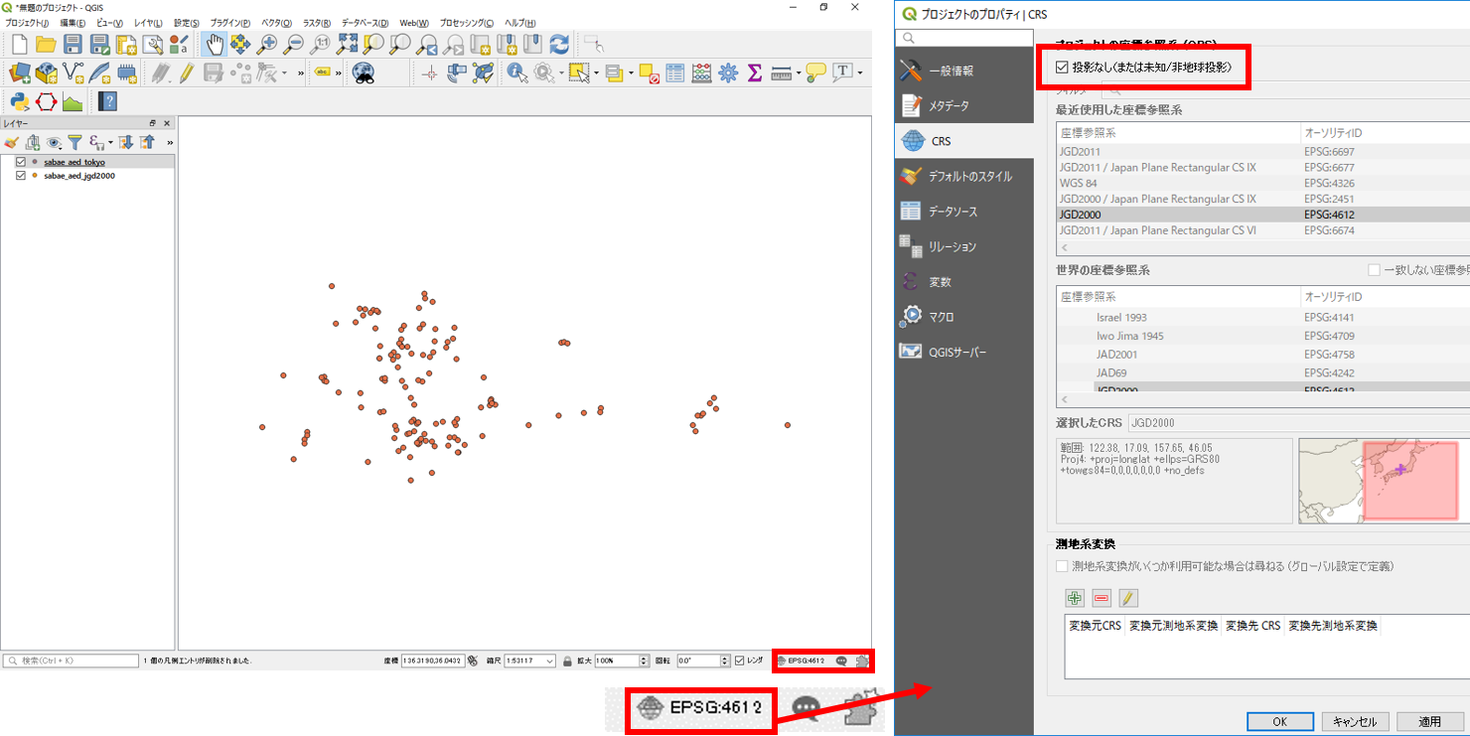Open the プロセシング menu
The image size is (1470, 736).
tap(466, 22)
